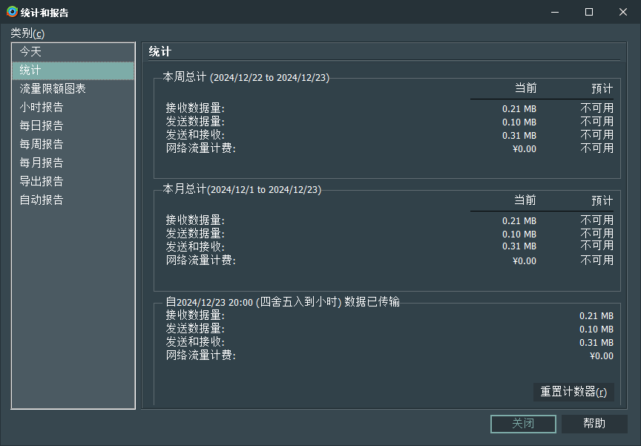Select 小时报告 from the sidebar
This screenshot has height=446, width=641.
pos(41,107)
